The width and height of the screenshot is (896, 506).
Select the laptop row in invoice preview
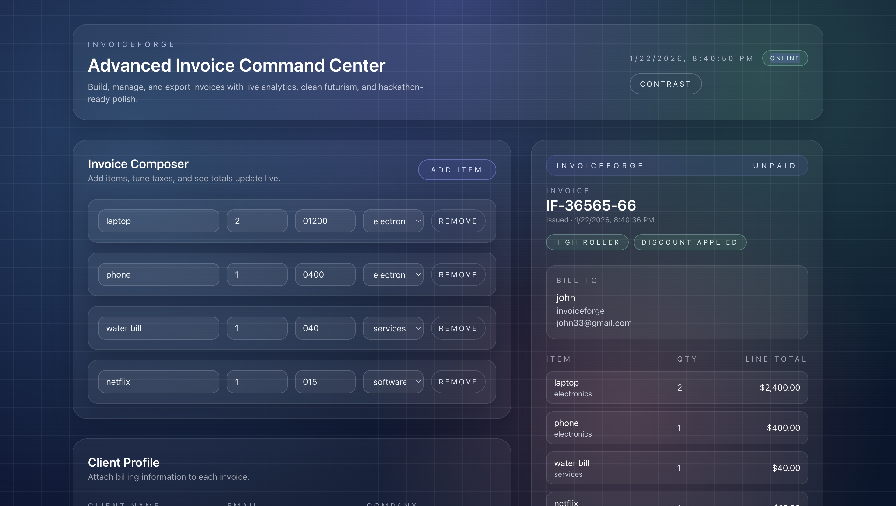click(x=677, y=387)
